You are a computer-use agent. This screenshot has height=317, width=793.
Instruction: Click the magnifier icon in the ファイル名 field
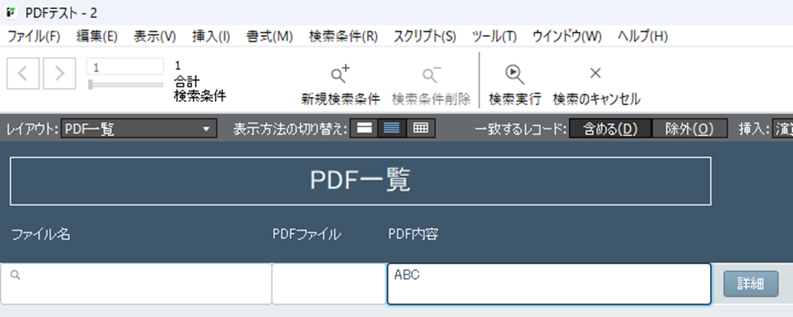point(15,275)
